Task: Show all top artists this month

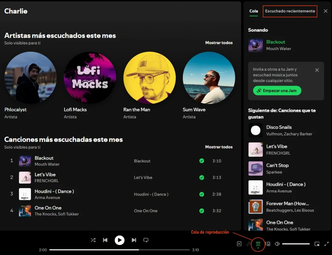Action: click(219, 43)
